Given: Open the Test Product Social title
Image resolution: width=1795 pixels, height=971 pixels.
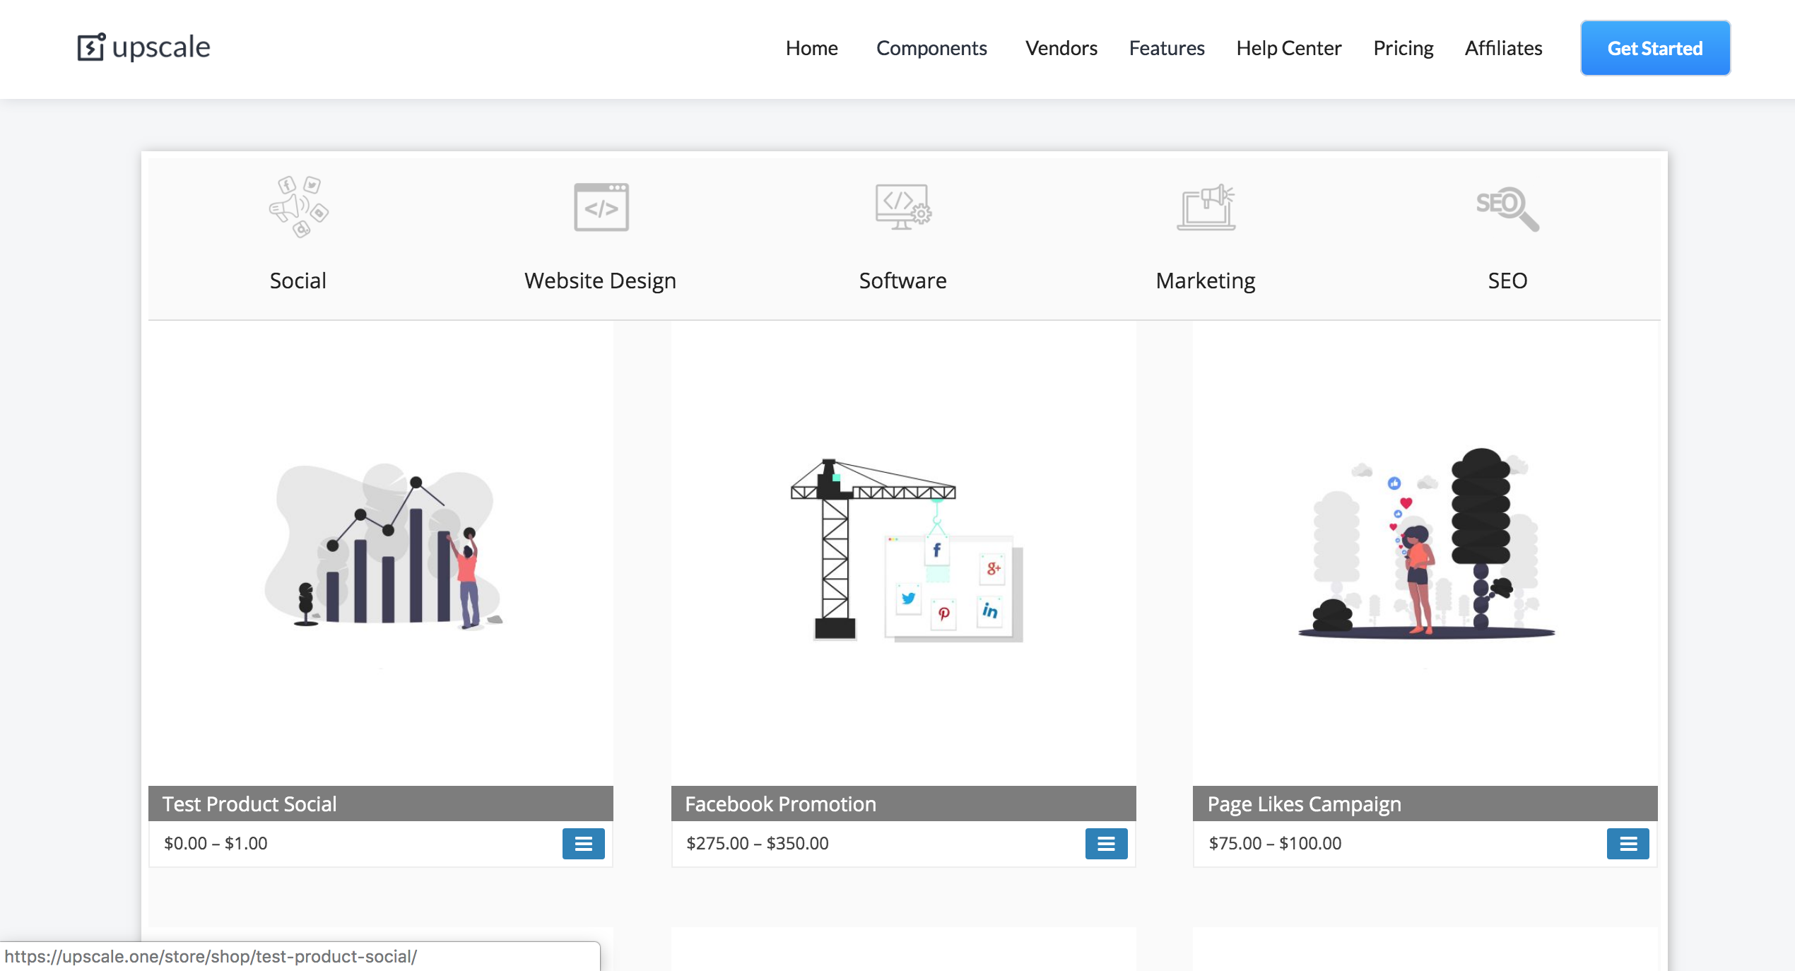Looking at the screenshot, I should pos(249,804).
